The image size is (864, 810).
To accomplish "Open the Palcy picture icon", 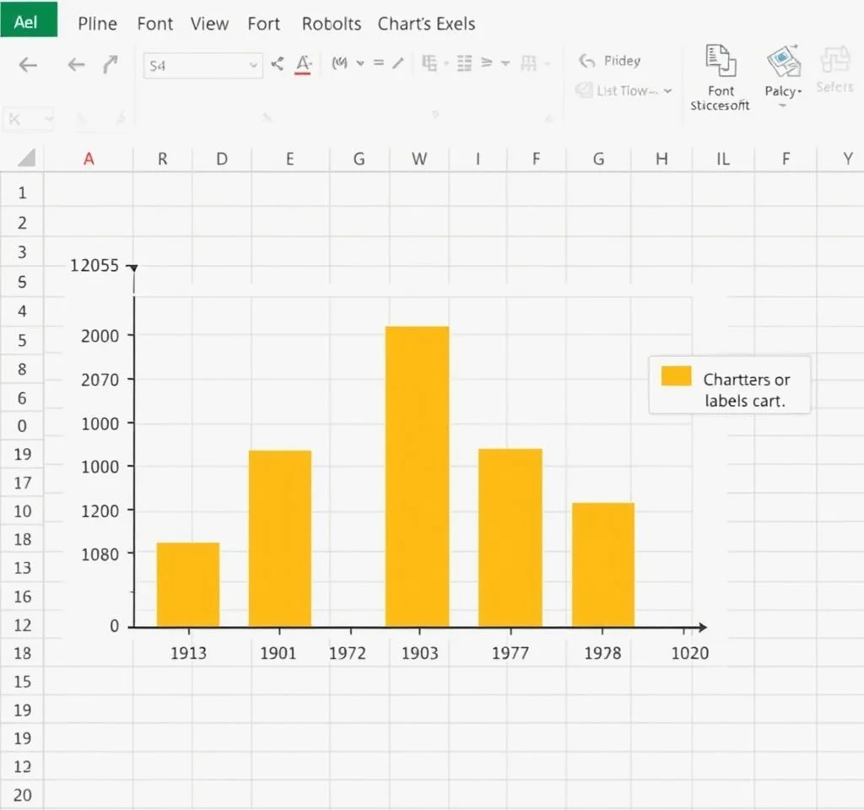I will point(782,63).
